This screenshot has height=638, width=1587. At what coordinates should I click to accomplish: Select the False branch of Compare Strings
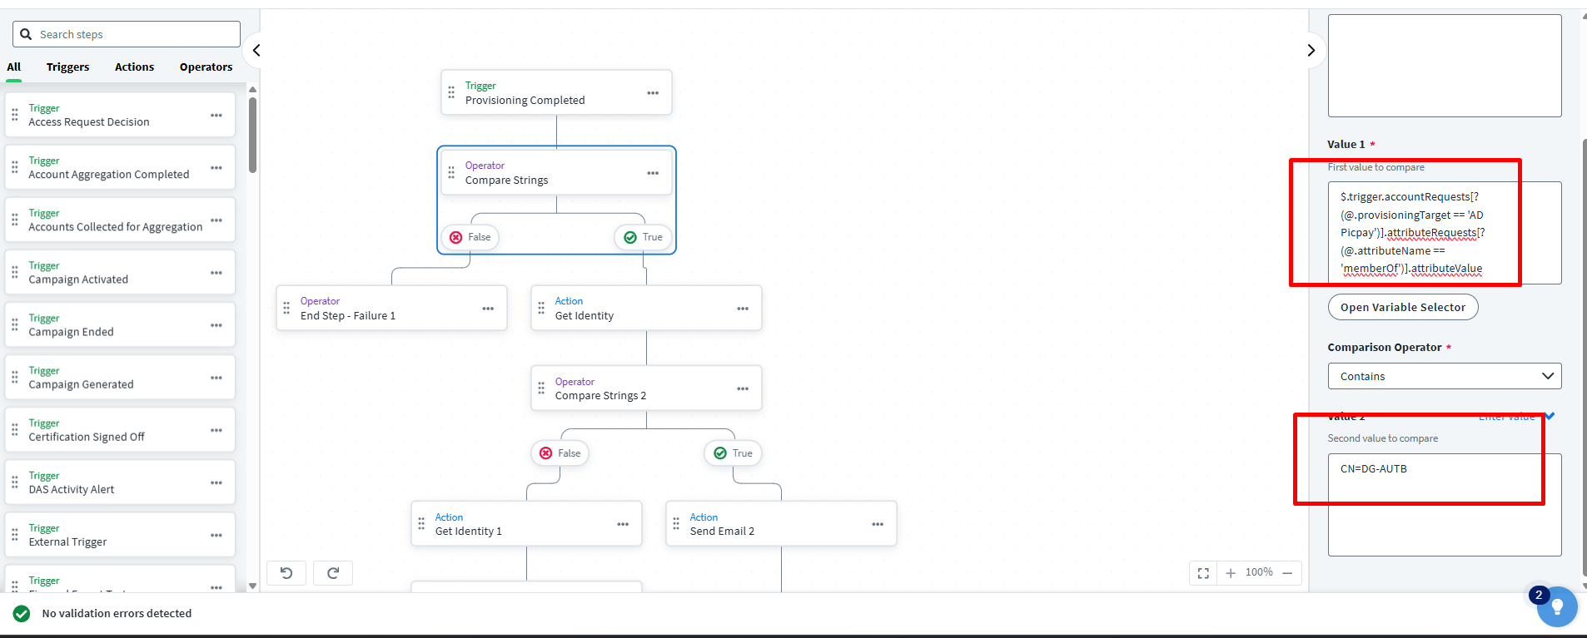point(470,237)
